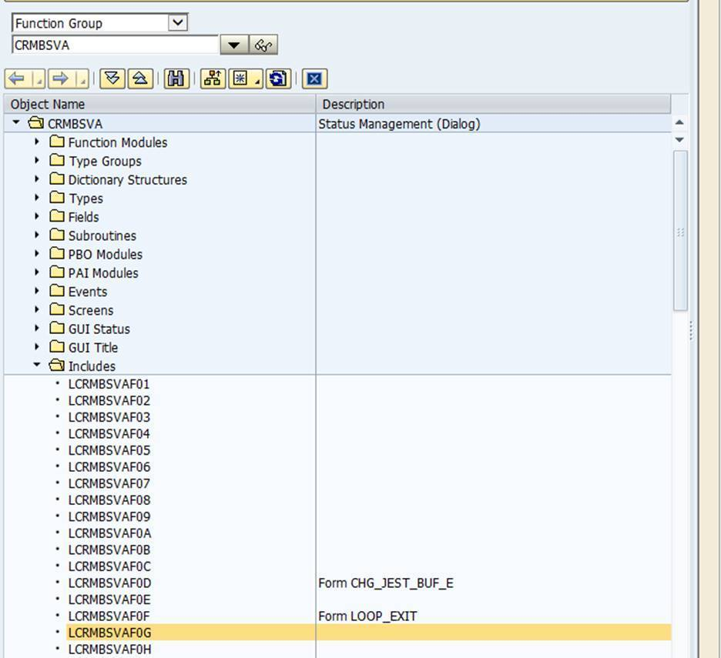Click the Description column header

[494, 105]
